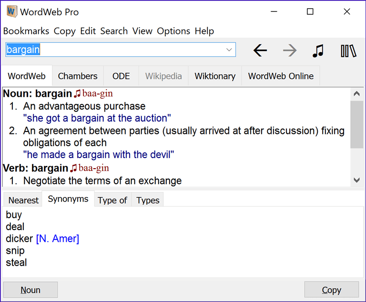Click the forward arrow navigation icon
Viewport: 366px width, 302px height.
click(x=290, y=50)
